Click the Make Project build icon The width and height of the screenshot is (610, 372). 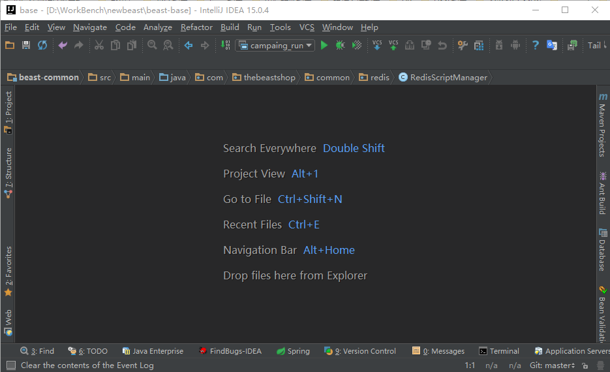(x=225, y=46)
